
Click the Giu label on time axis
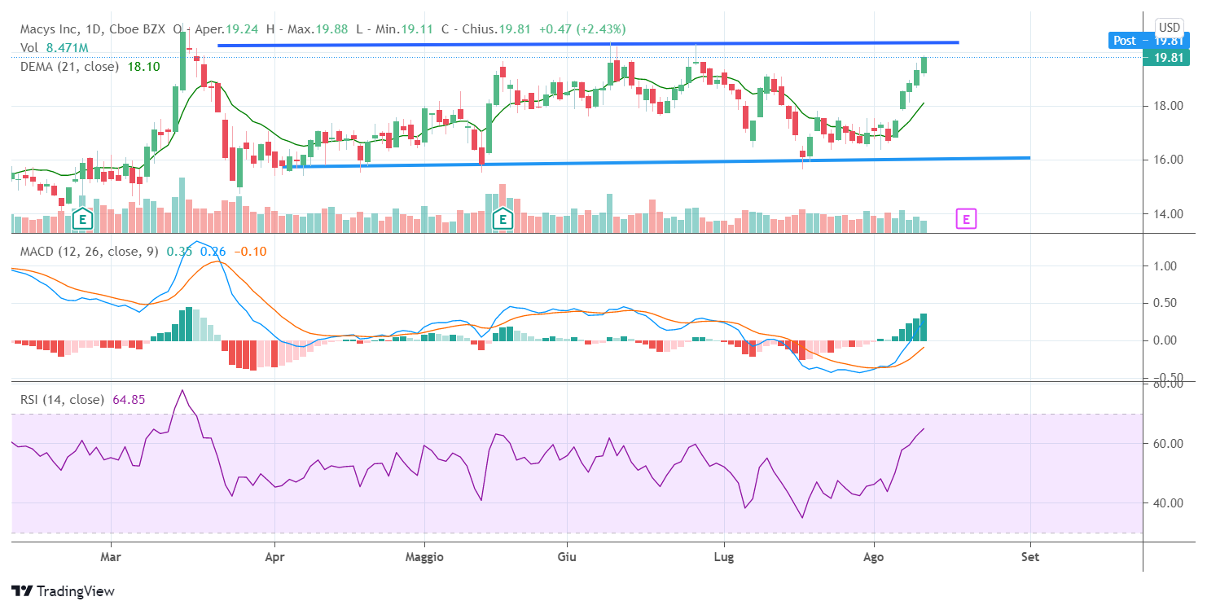(566, 558)
